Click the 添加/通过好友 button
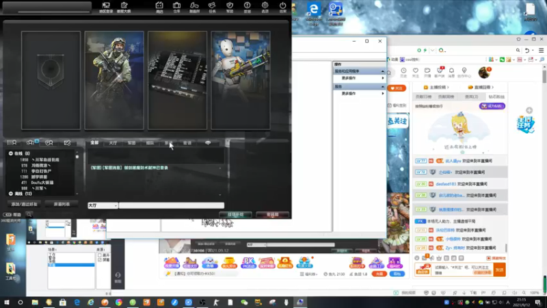Screen dimensions: 547x308 coord(24,204)
